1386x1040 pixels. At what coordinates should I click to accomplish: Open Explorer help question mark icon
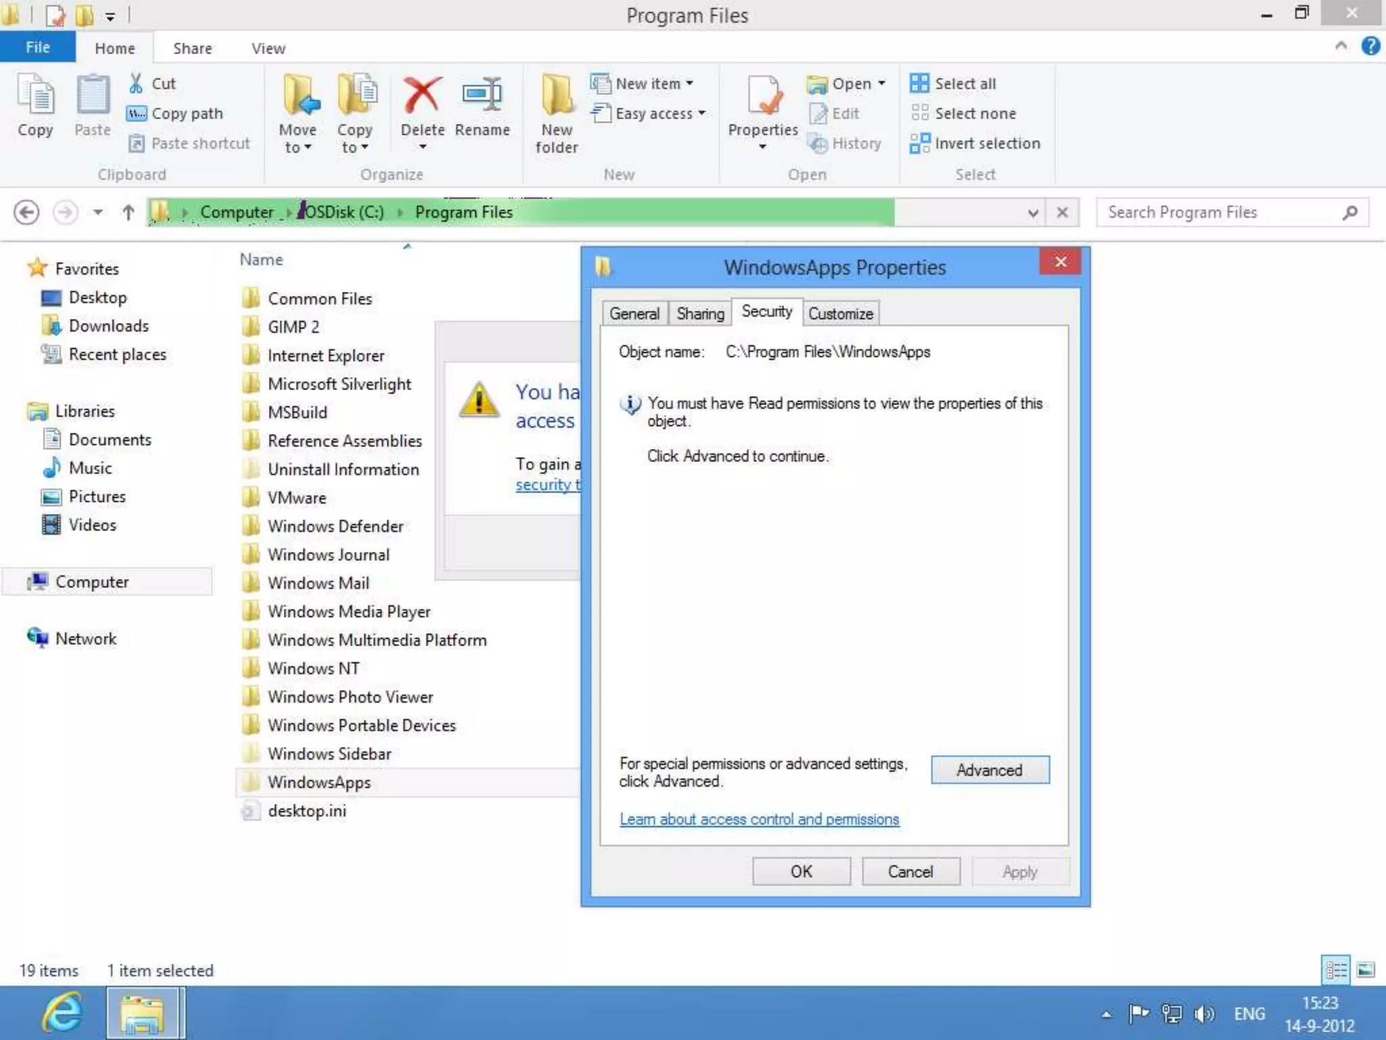tap(1370, 46)
